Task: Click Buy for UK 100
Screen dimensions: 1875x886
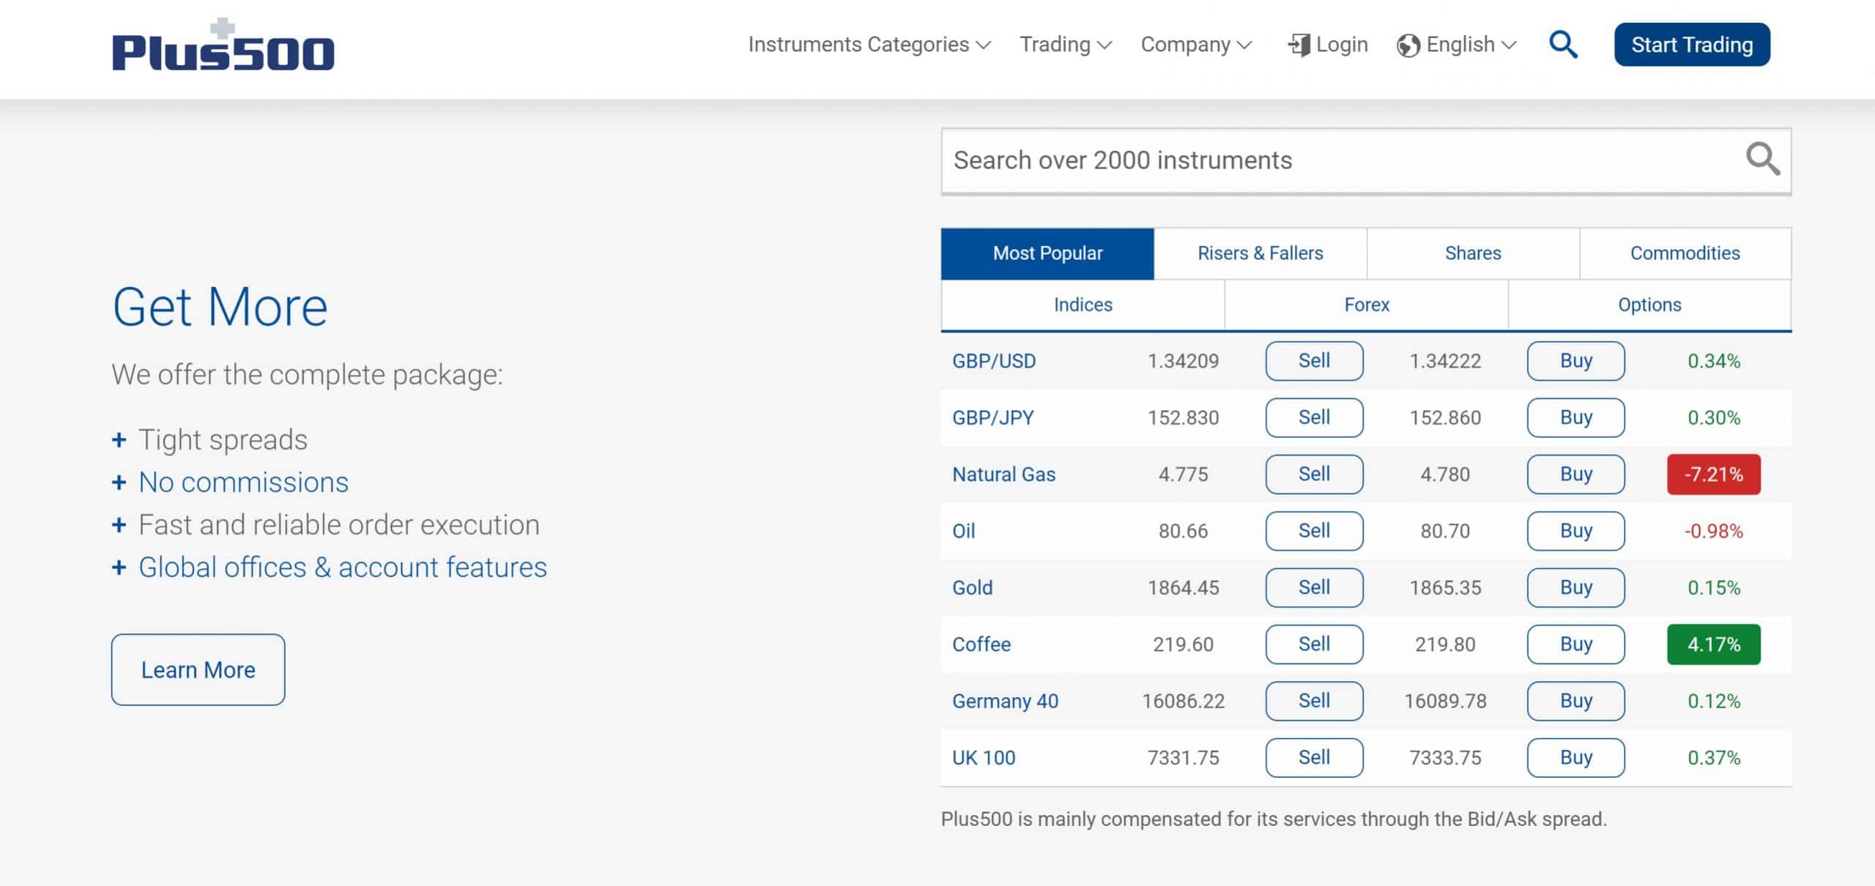Action: (1575, 758)
